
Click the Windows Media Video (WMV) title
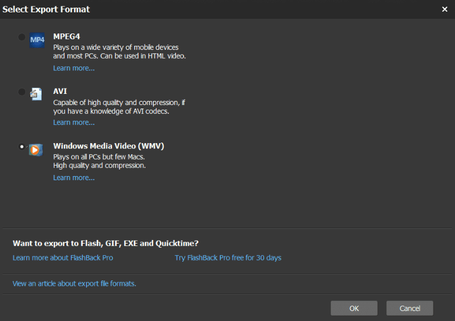click(108, 146)
